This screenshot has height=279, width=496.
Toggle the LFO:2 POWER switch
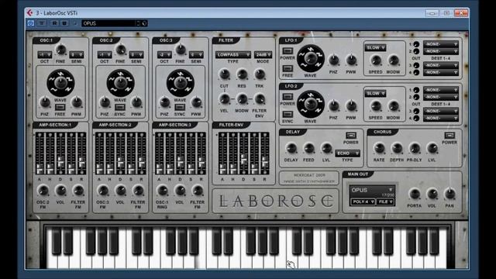[288, 97]
